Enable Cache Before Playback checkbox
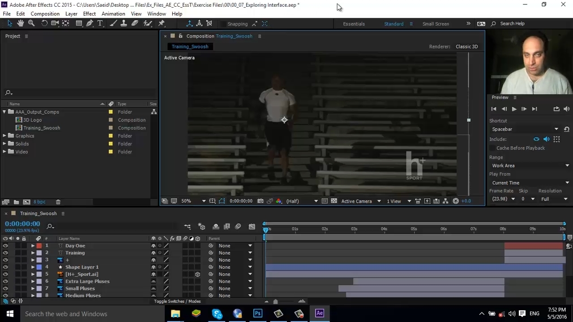This screenshot has height=322, width=573. coord(493,148)
